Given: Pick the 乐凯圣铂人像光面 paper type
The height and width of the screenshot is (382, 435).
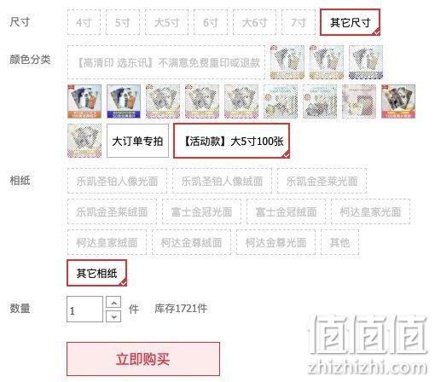Looking at the screenshot, I should [x=117, y=181].
